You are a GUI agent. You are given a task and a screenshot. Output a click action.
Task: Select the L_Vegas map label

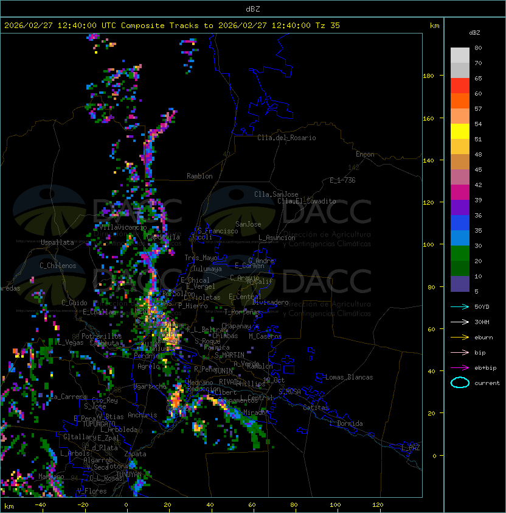(x=71, y=342)
